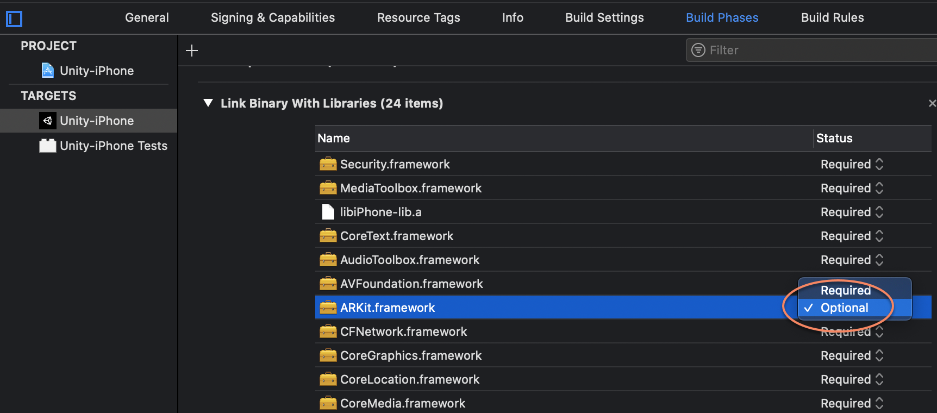937x413 pixels.
Task: Select the CoreText.framework row name
Action: pos(397,236)
